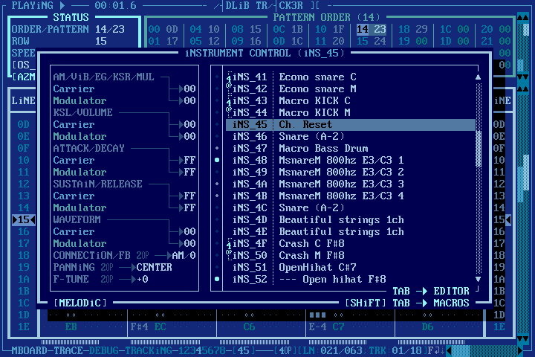Screen dimensions: 535x357
Task: Click the dot marker beside iNS_4A
Action: [217, 184]
